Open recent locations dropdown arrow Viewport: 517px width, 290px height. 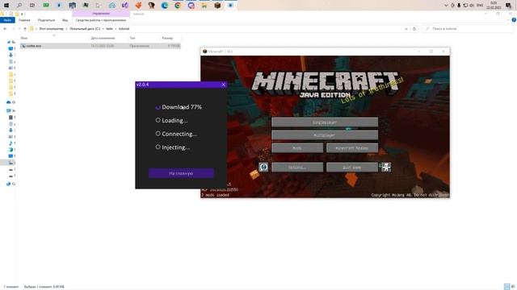[x=19, y=29]
